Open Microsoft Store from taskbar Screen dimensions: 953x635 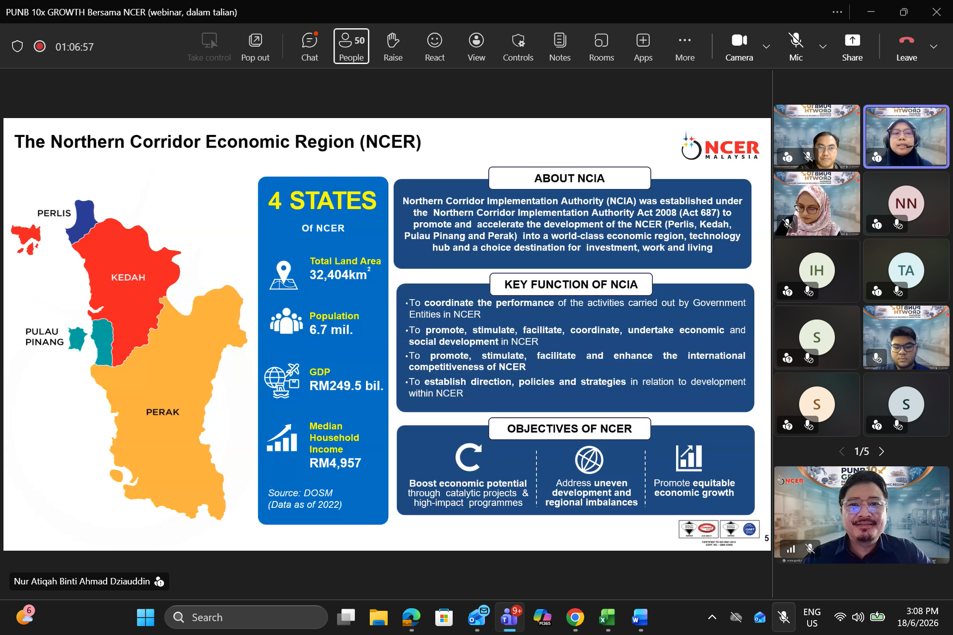coord(444,618)
